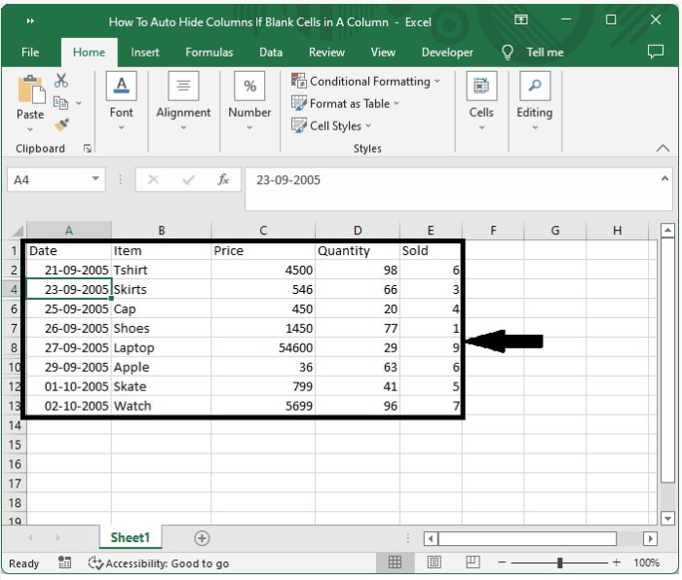
Task: Switch to Page Break Preview
Action: [x=472, y=562]
